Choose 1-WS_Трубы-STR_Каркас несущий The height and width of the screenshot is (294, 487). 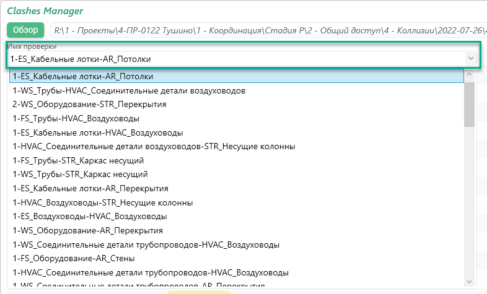pos(237,175)
